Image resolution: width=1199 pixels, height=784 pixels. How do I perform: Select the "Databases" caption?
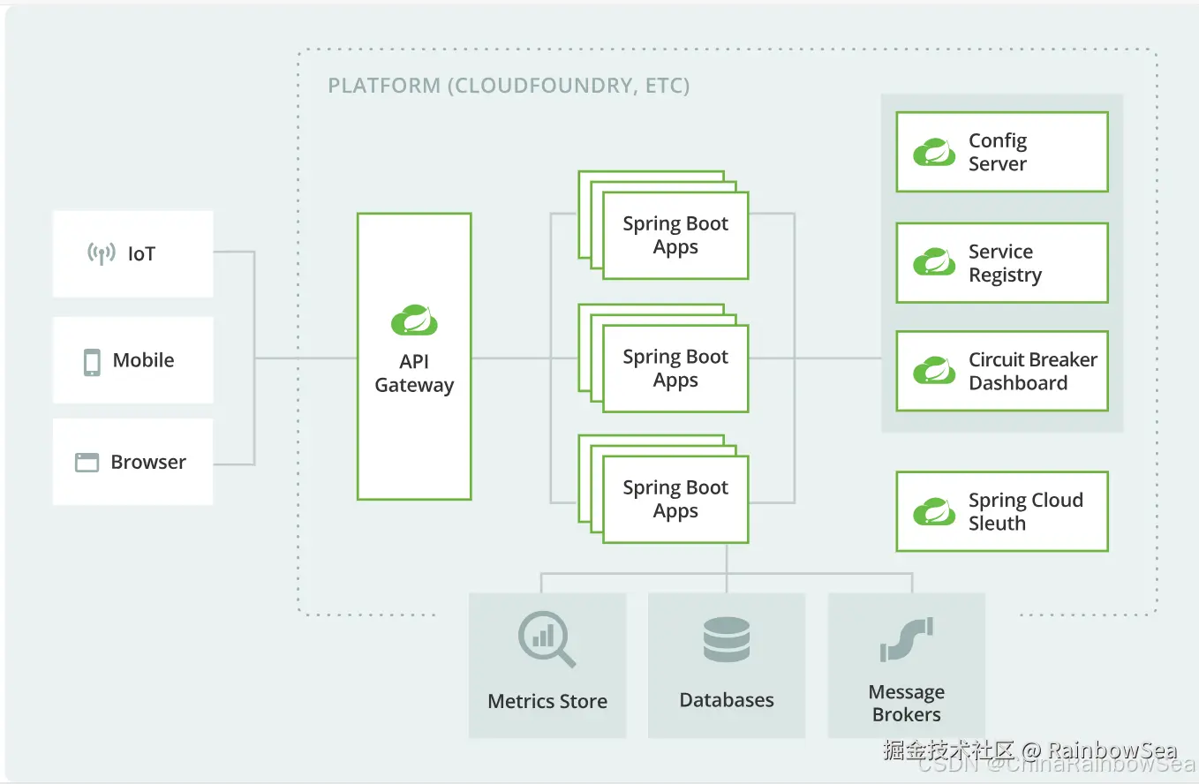[727, 701]
